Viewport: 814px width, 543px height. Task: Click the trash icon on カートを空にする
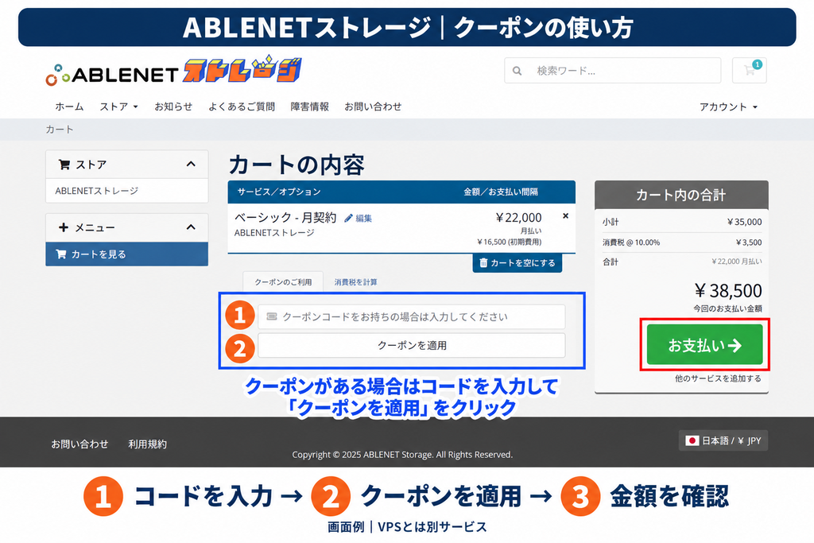click(483, 262)
